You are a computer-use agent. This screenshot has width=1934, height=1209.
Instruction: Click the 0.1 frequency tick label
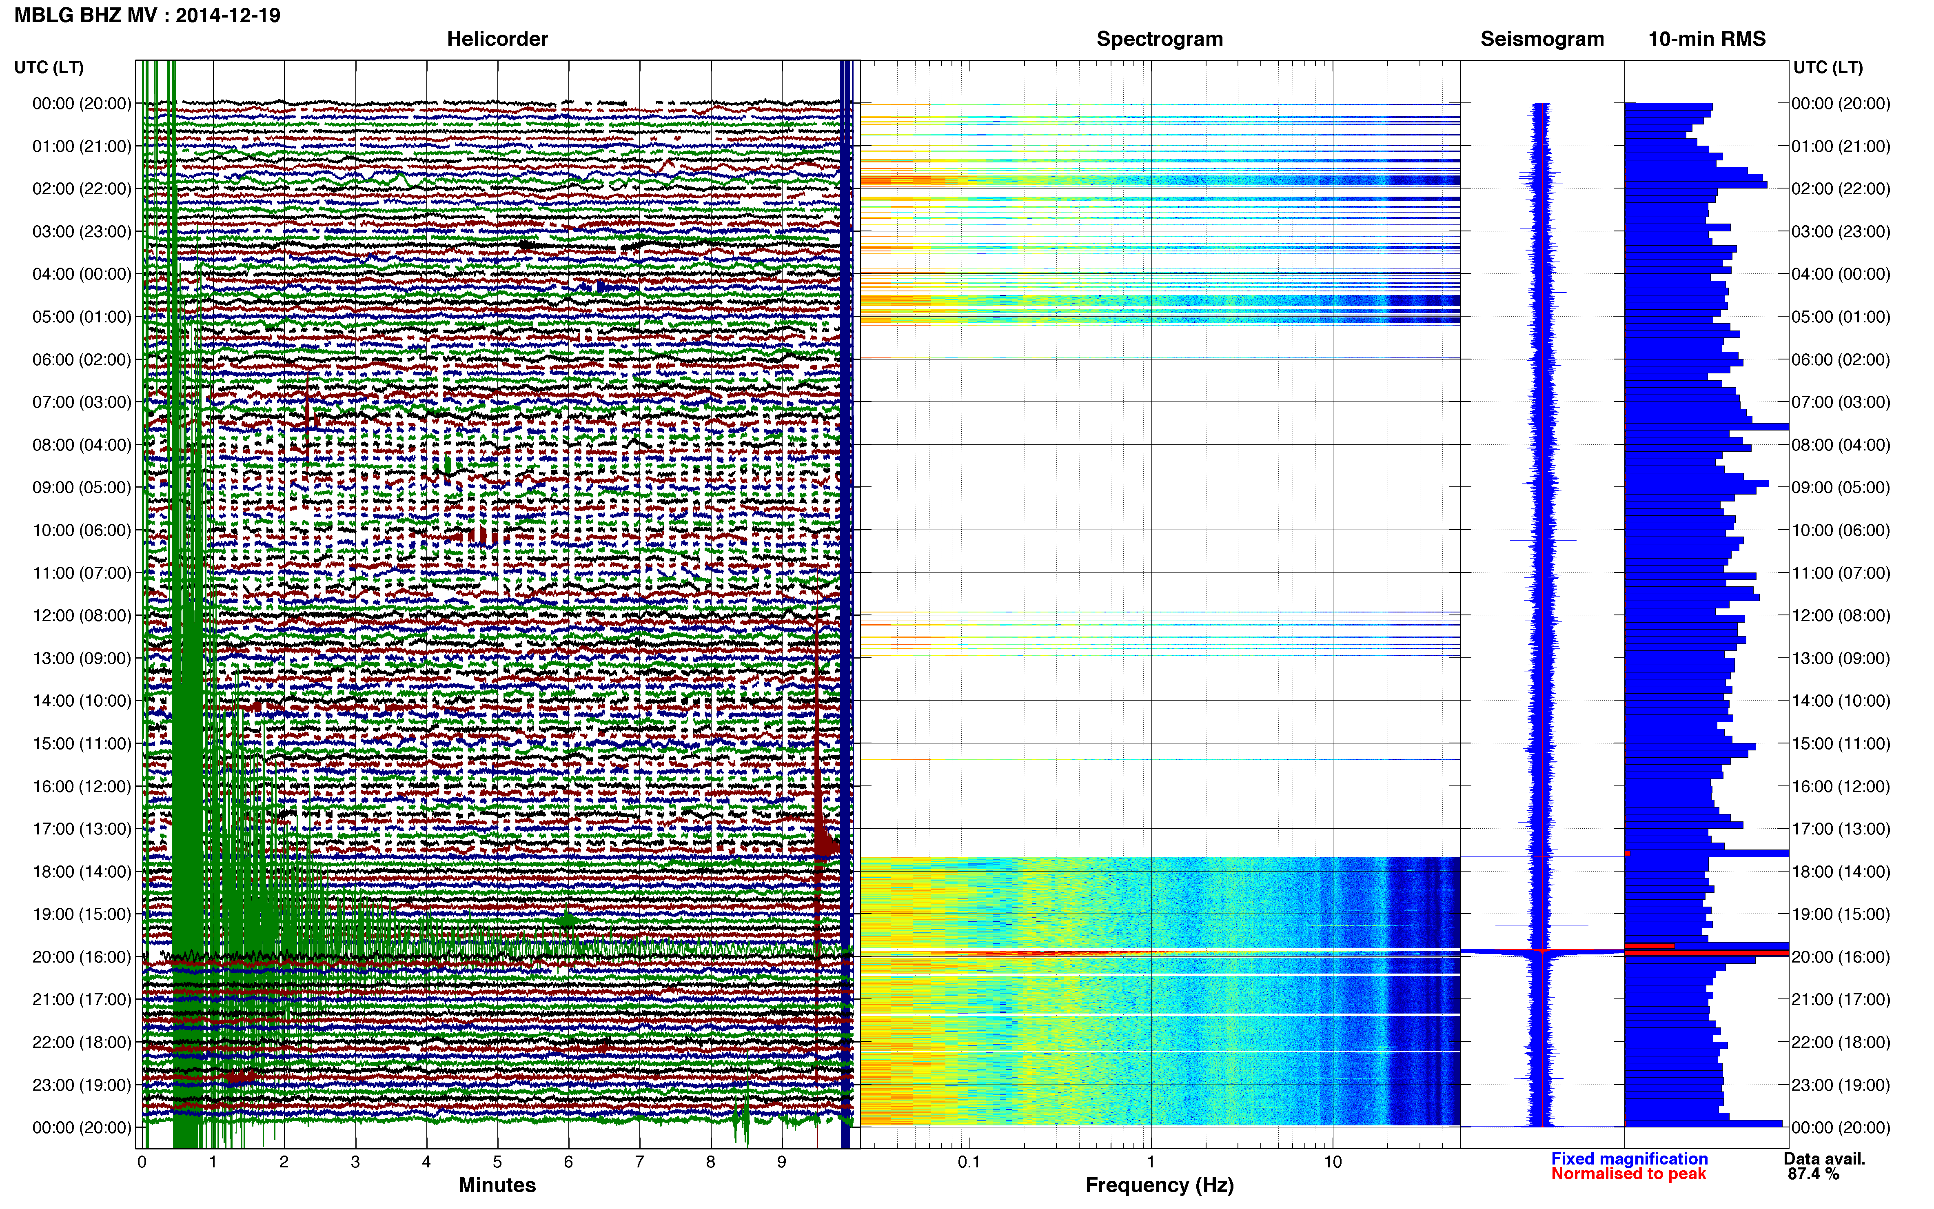pos(969,1162)
